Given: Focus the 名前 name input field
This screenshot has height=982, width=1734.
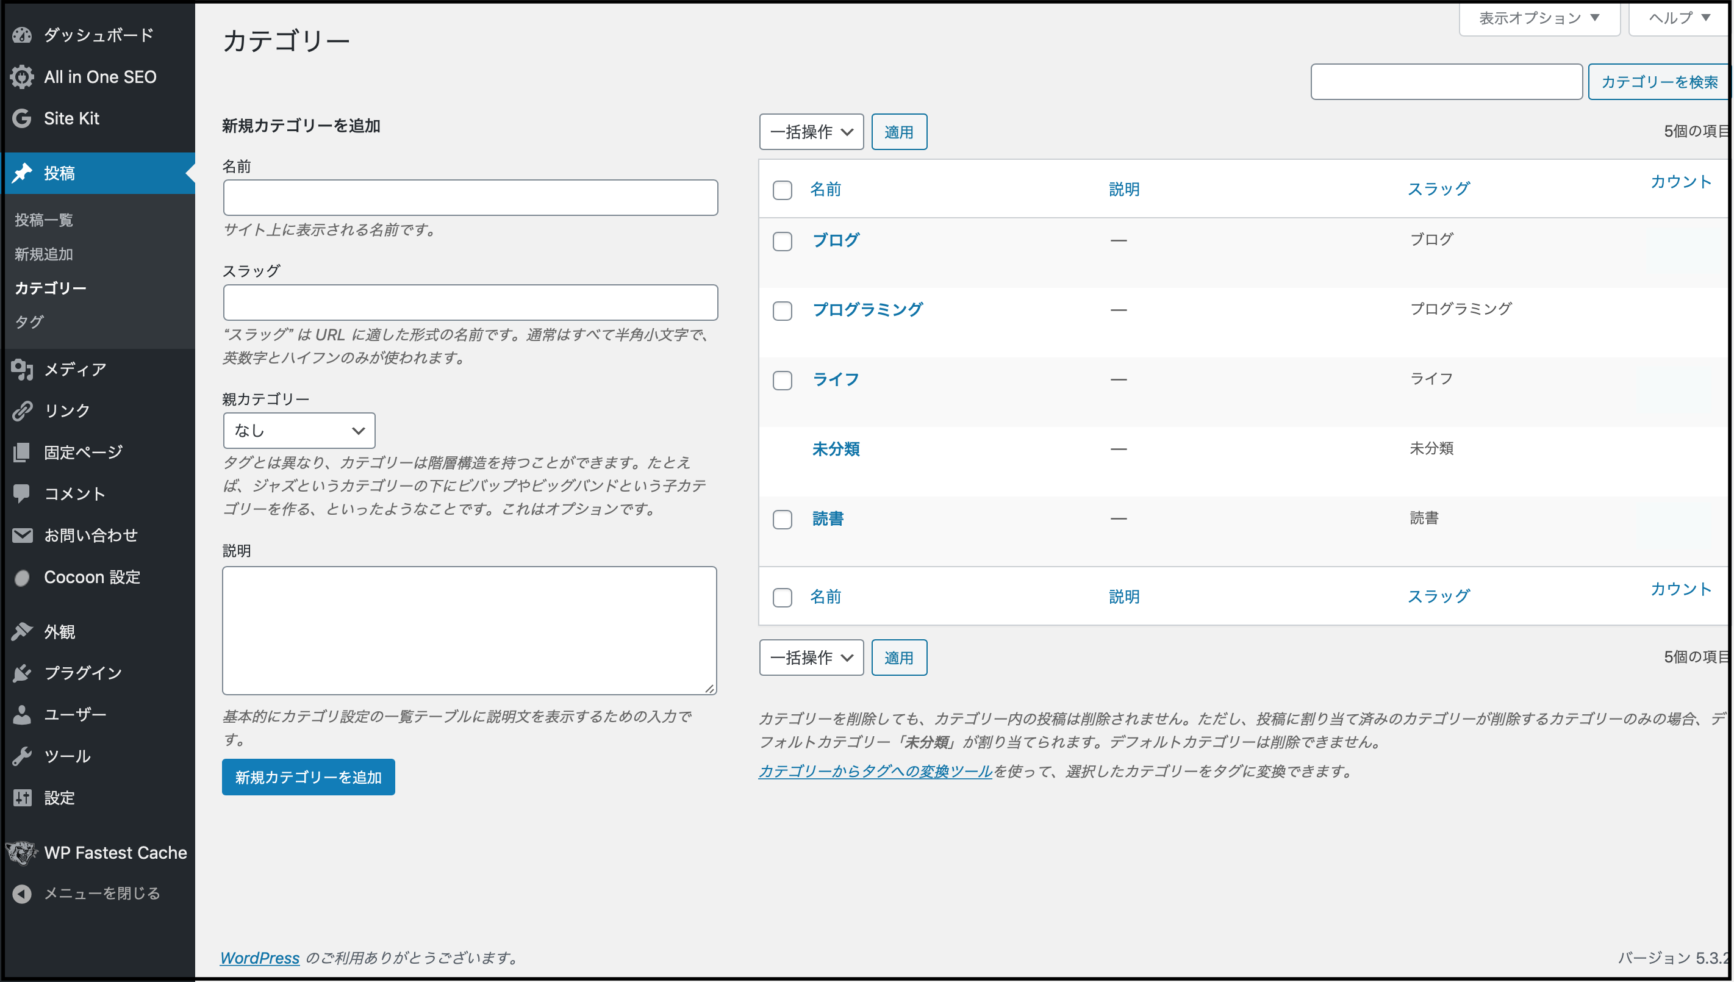Looking at the screenshot, I should click(471, 198).
